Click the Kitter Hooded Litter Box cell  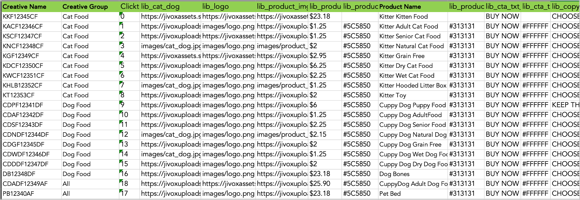click(x=413, y=86)
